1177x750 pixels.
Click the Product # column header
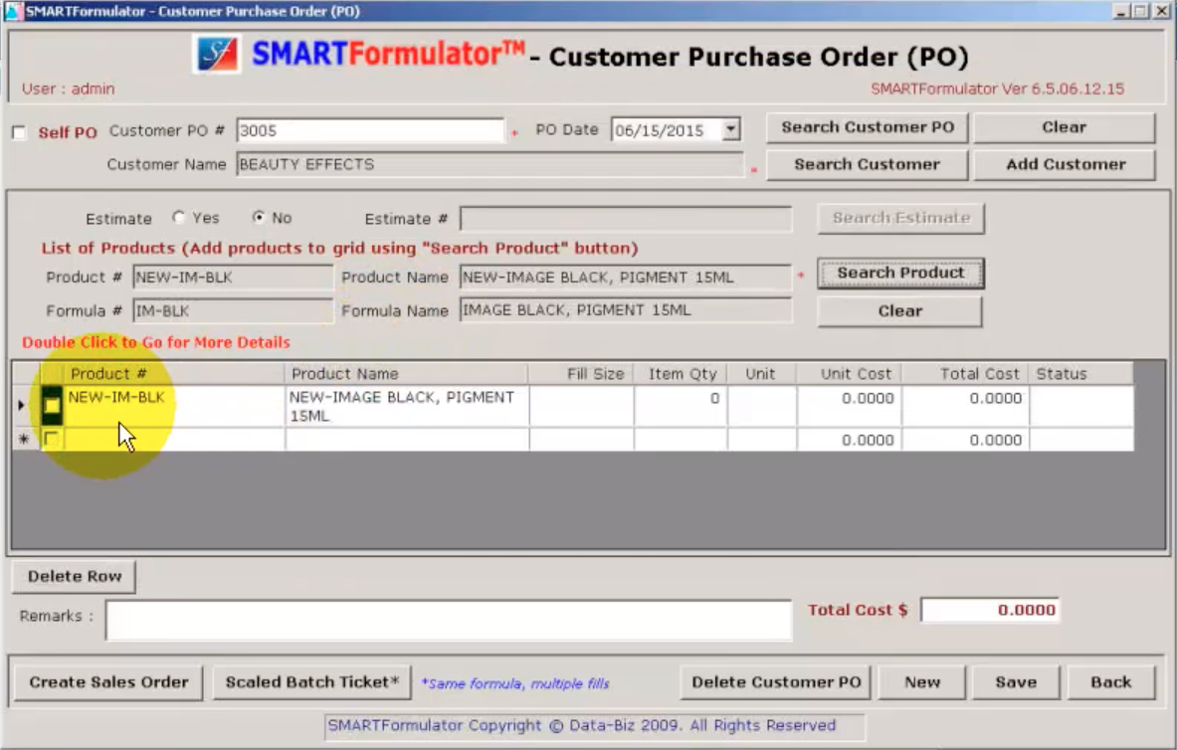[174, 374]
